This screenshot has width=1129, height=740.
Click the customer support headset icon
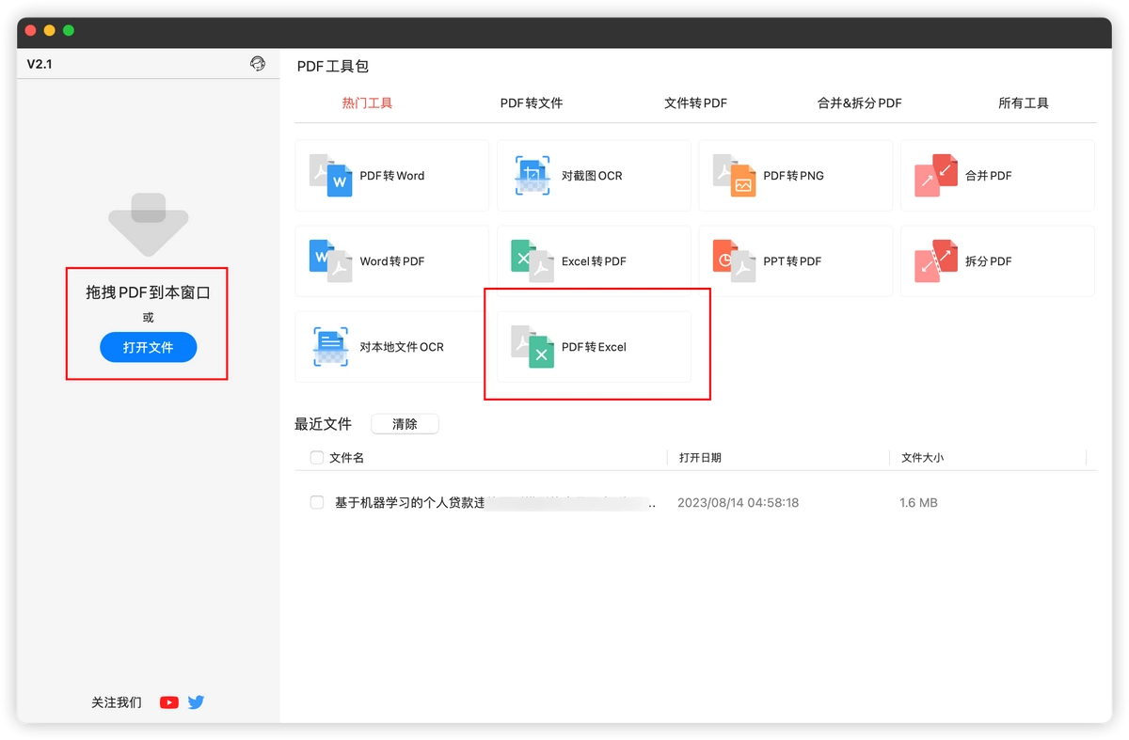pyautogui.click(x=258, y=64)
